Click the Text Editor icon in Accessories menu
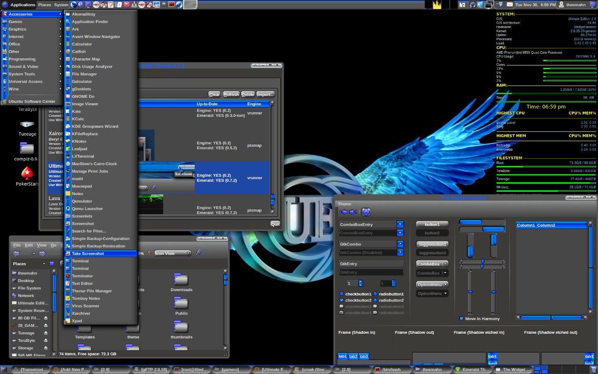Image resolution: width=598 pixels, height=374 pixels. pyautogui.click(x=68, y=283)
